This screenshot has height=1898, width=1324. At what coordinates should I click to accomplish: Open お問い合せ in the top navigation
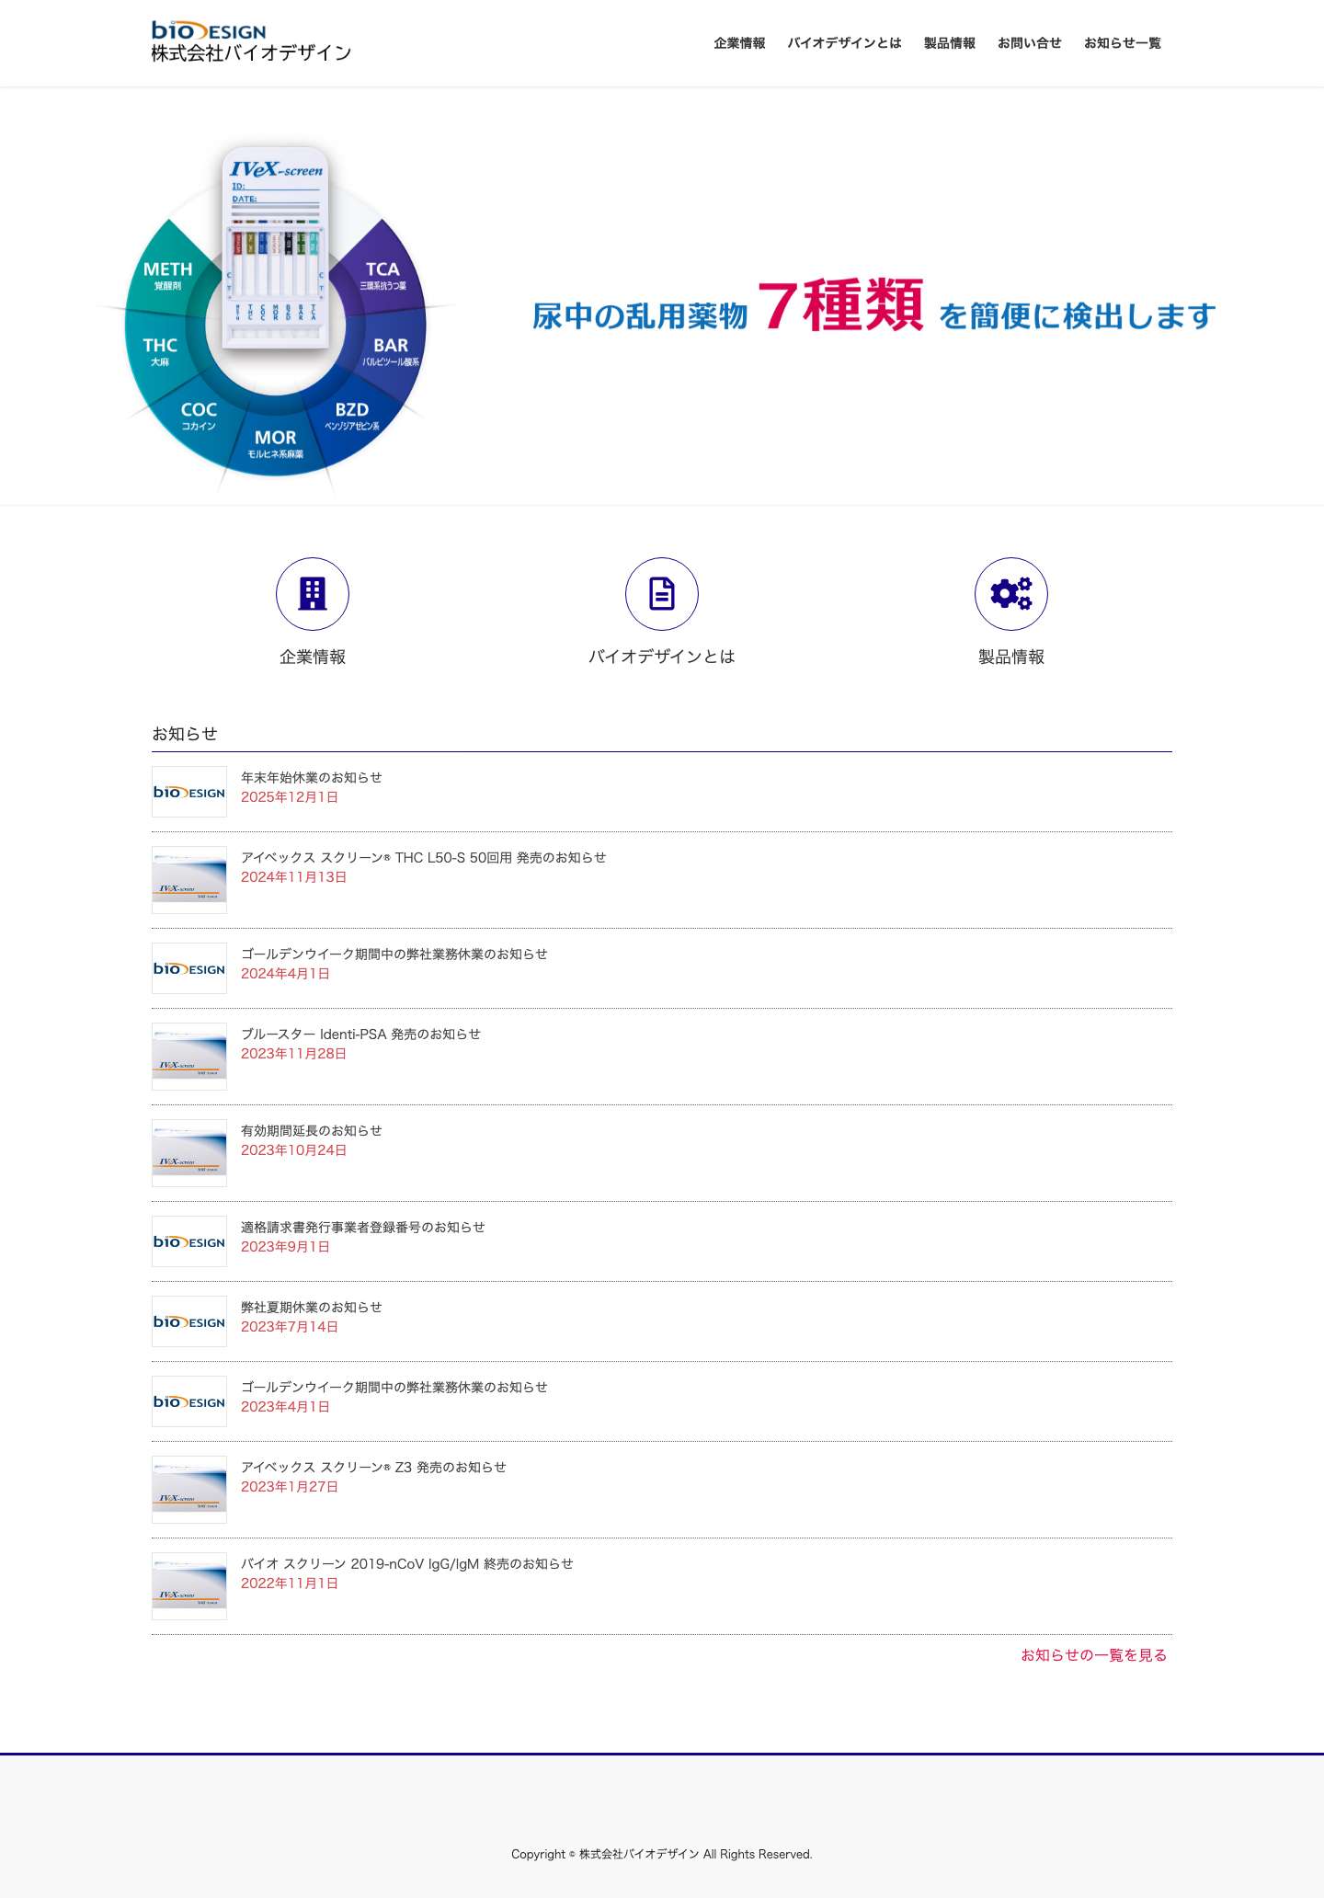click(x=1030, y=43)
